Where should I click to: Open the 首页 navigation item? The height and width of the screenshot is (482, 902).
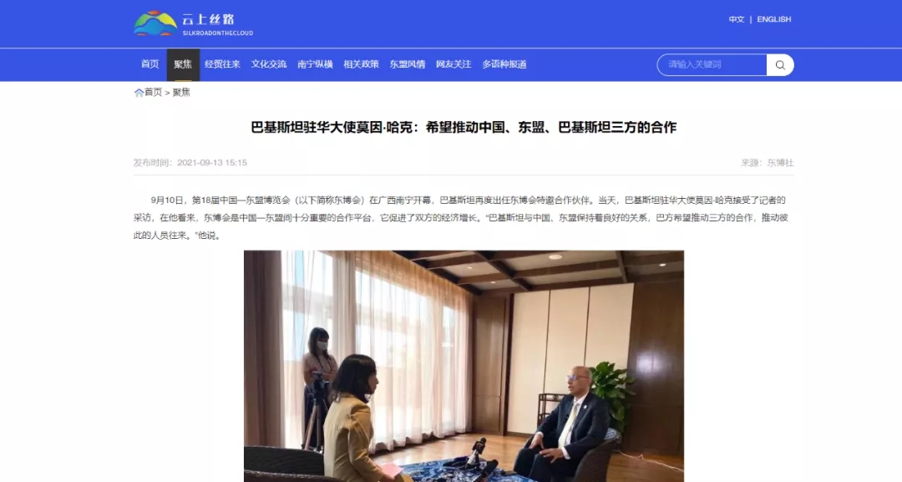click(150, 64)
